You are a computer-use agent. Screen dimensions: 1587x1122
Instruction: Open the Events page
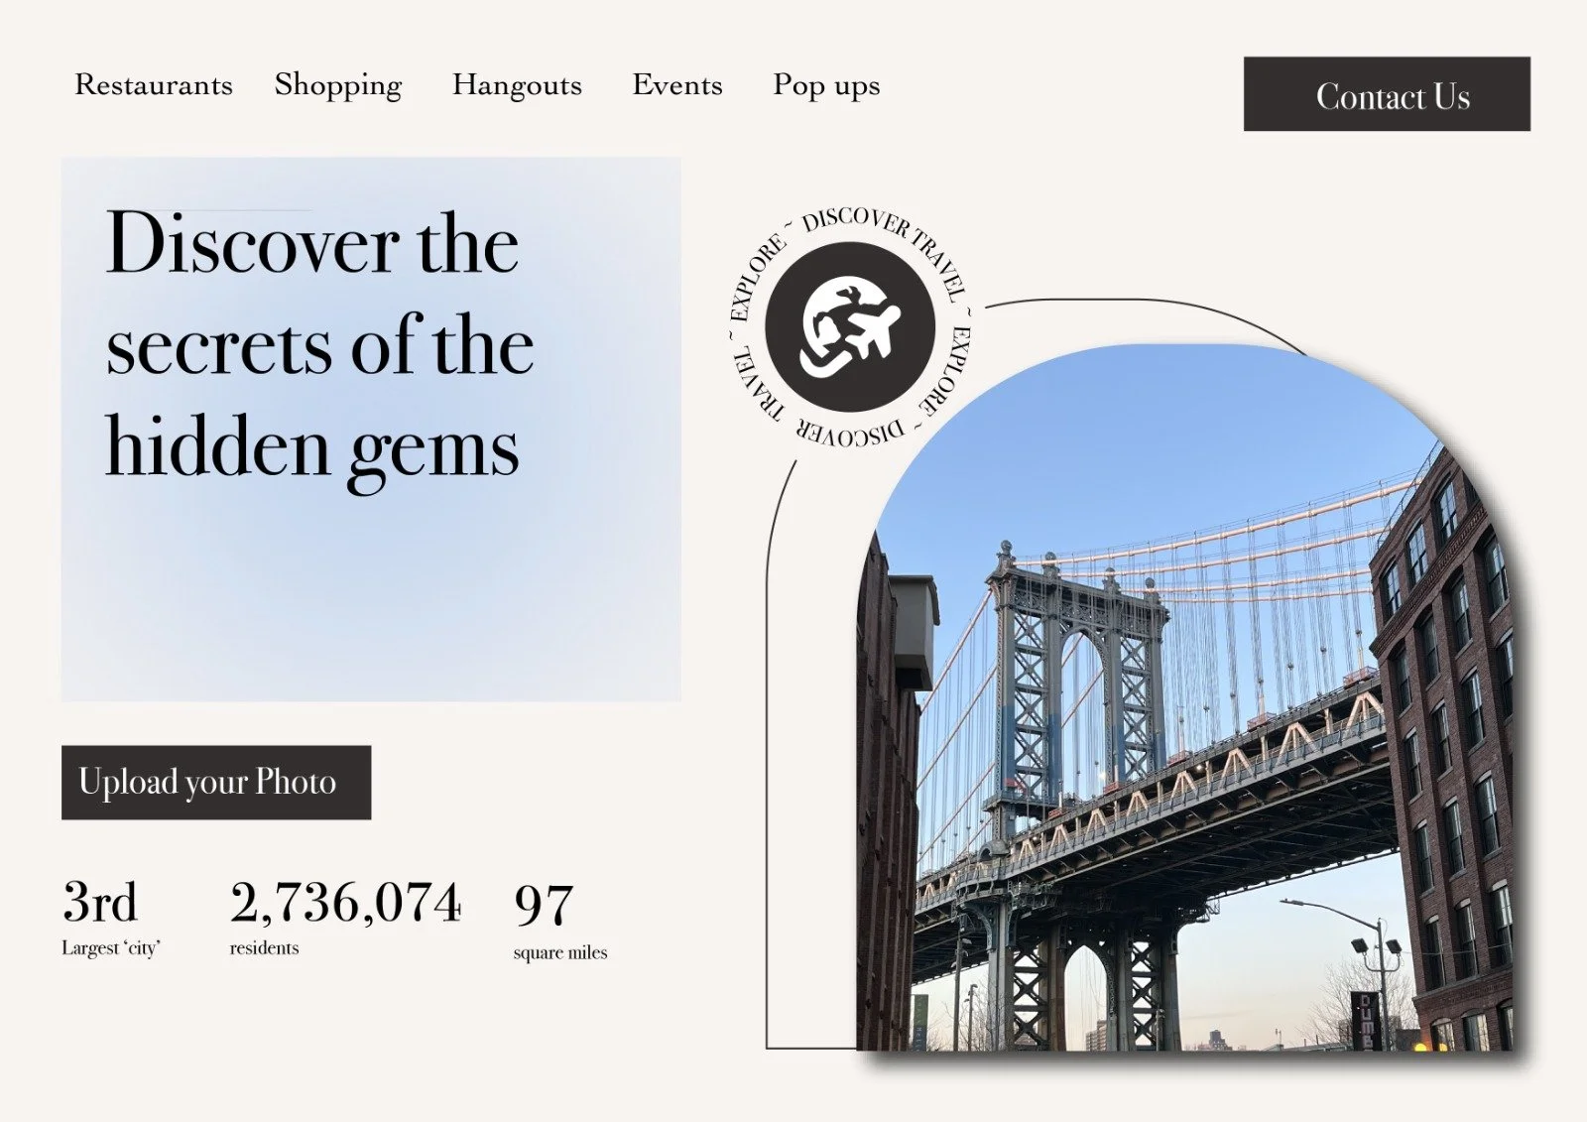tap(677, 85)
